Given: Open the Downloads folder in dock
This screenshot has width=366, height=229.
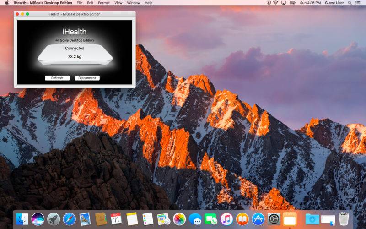Looking at the screenshot, I should pyautogui.click(x=312, y=219).
